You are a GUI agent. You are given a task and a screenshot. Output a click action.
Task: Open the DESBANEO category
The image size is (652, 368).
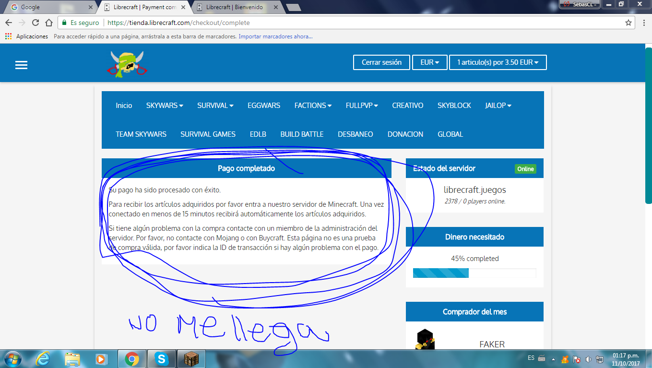point(356,134)
